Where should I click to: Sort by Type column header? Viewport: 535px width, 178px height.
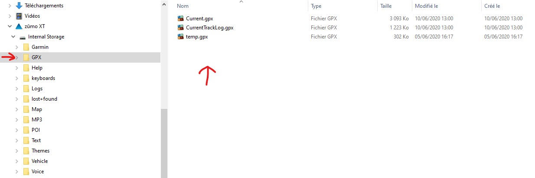343,6
